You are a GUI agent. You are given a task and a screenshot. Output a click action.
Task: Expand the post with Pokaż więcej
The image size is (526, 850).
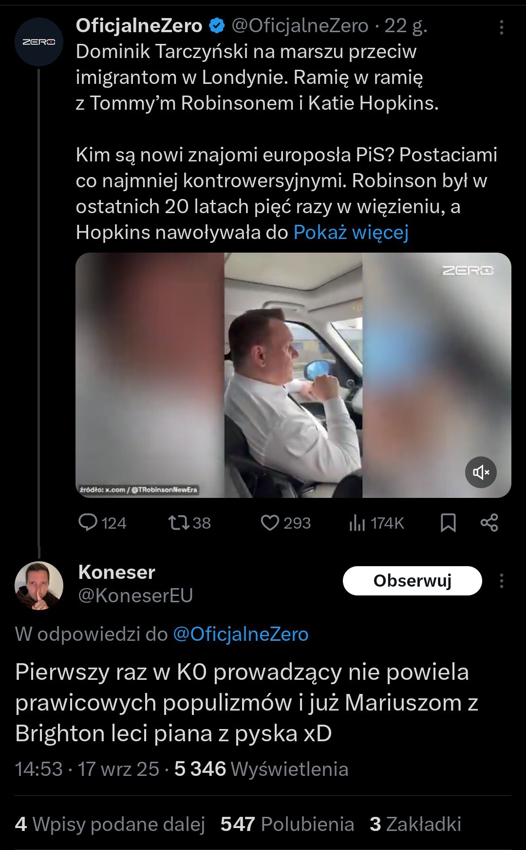pyautogui.click(x=351, y=232)
